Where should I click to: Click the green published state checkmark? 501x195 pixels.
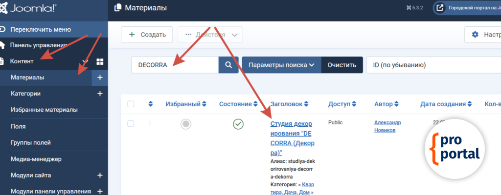(238, 124)
